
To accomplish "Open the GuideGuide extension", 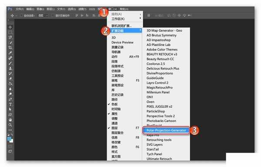I will [155, 78].
